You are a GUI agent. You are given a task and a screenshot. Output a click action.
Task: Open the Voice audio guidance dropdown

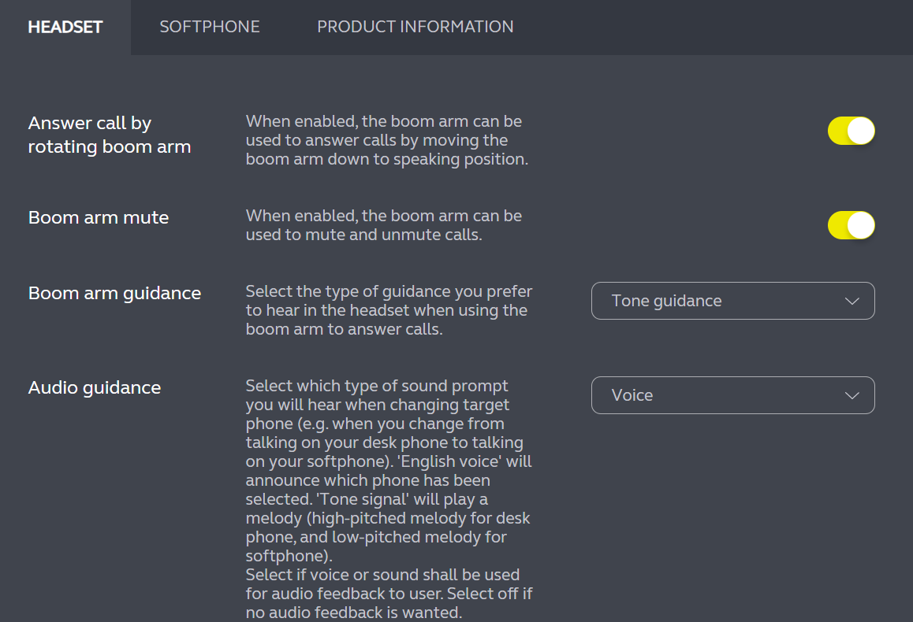pyautogui.click(x=732, y=395)
